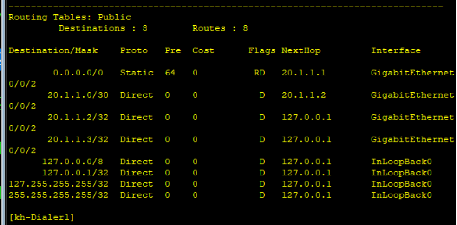Click the Routing Tables: Public heading

(70, 17)
